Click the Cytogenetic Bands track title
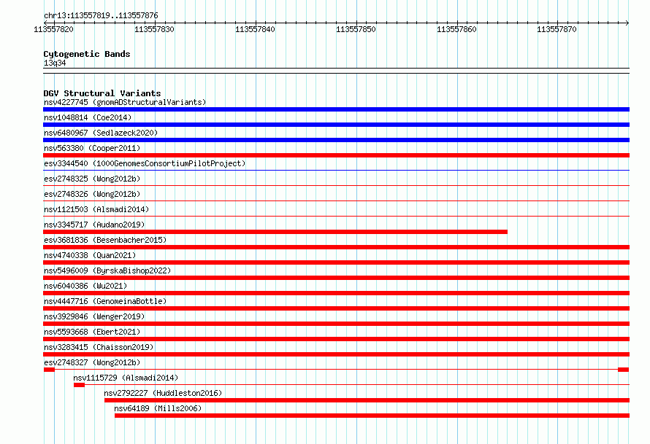650x444 pixels. [87, 54]
